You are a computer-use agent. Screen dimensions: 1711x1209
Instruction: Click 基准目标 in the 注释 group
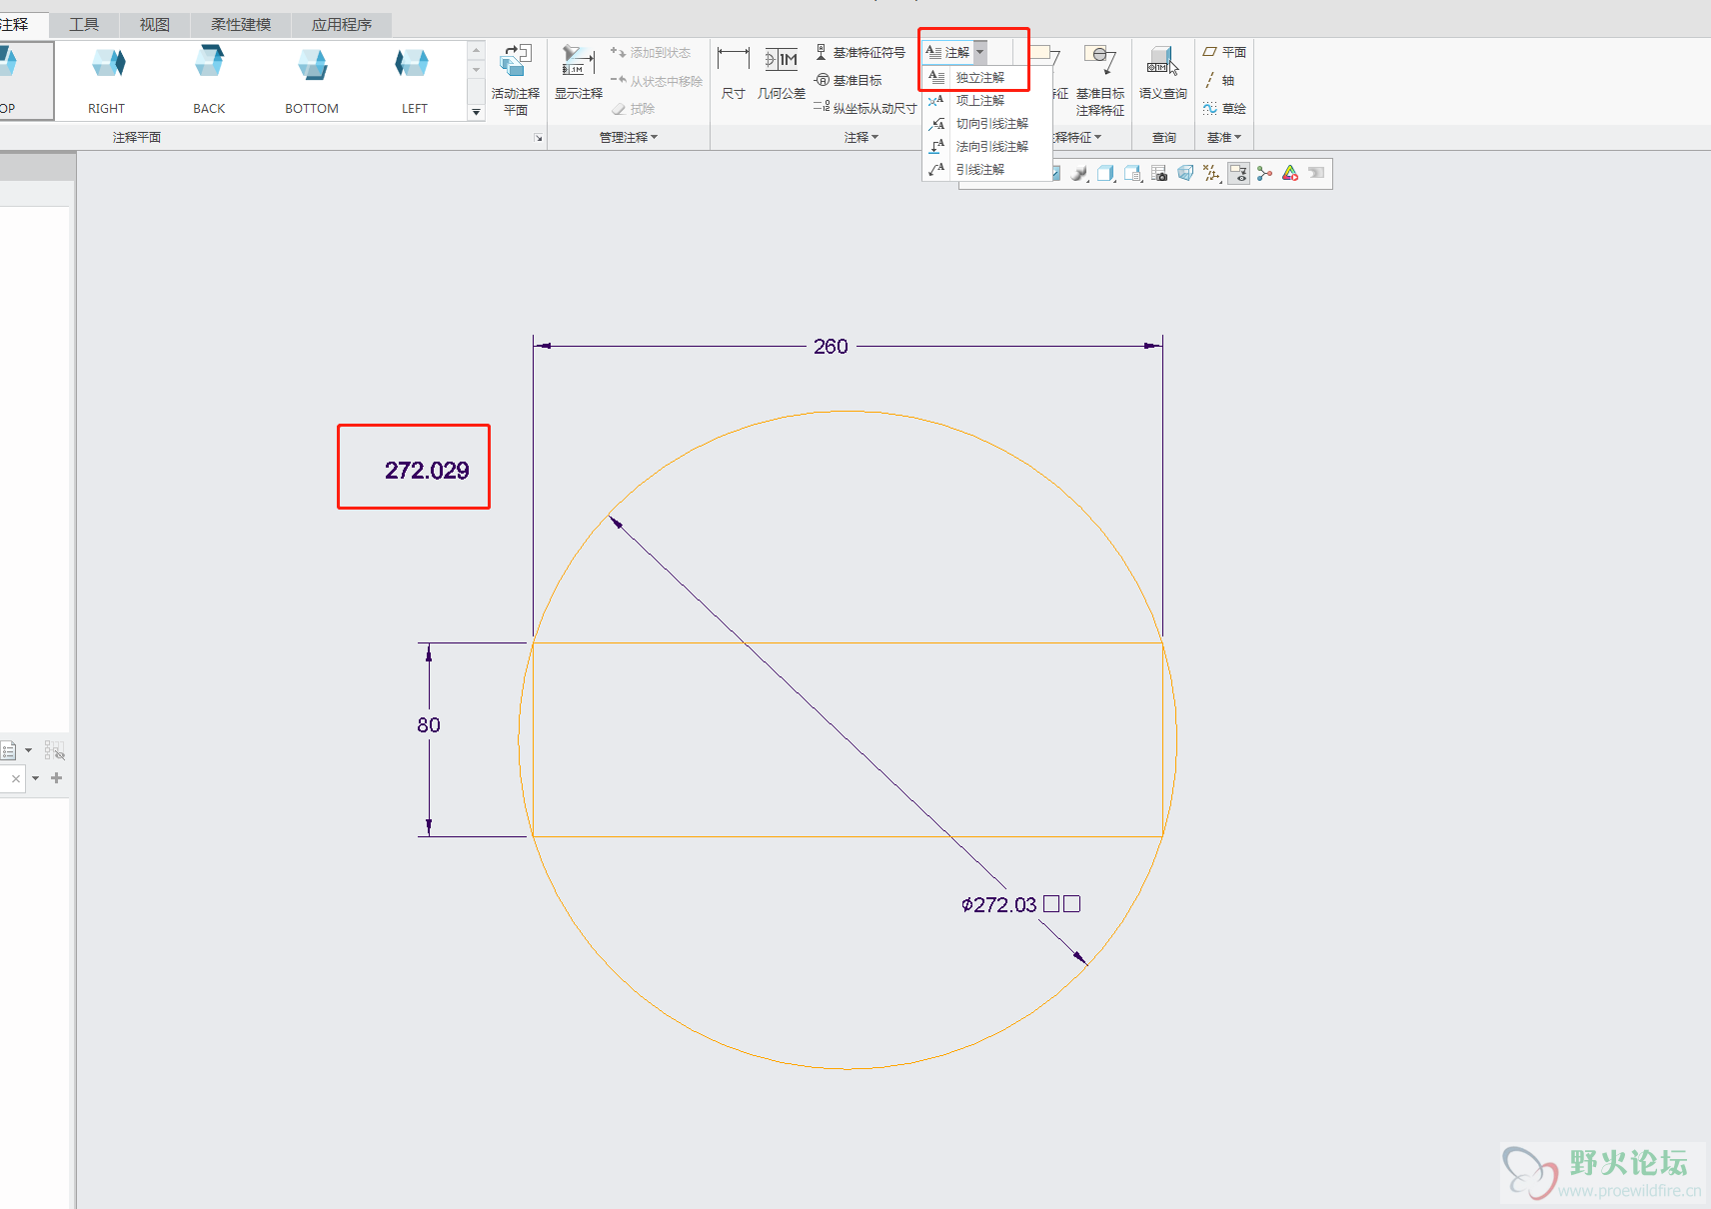tap(849, 80)
